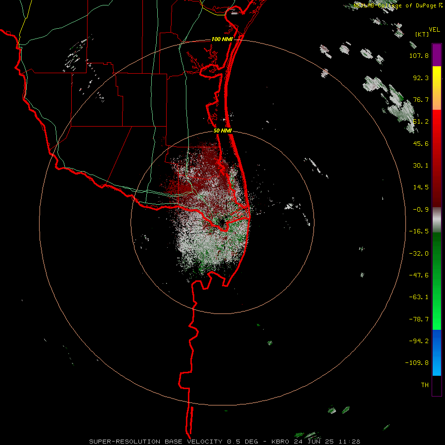Click the 50 NMI range ring label
Screen dimensions: 445x445
(222, 131)
